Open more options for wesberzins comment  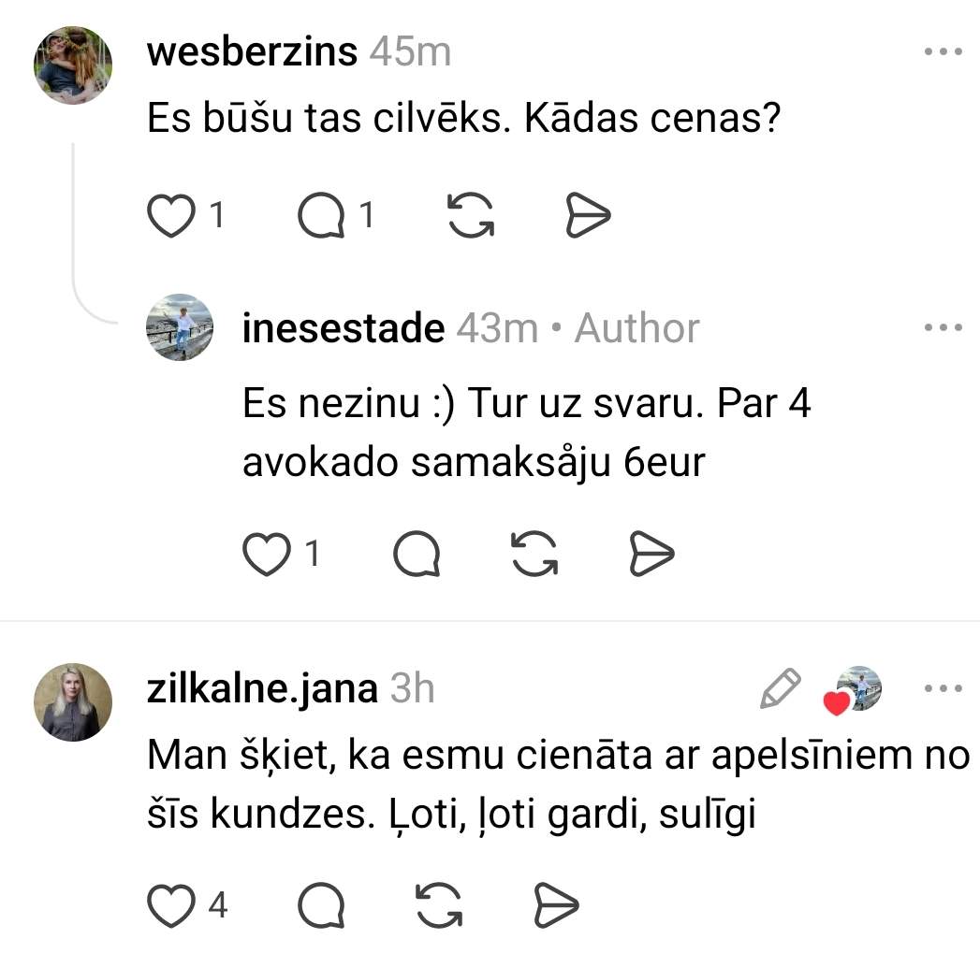[943, 52]
